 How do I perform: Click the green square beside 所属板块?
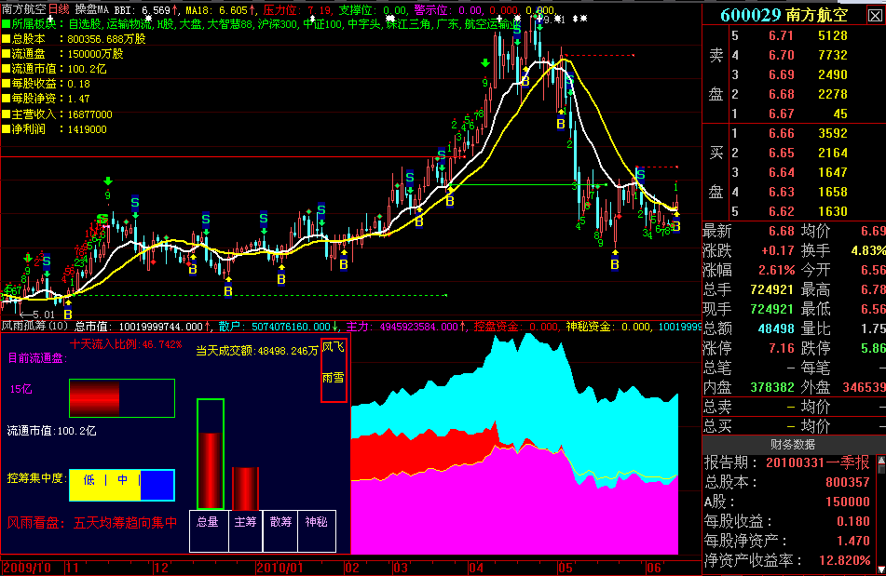[x=6, y=24]
